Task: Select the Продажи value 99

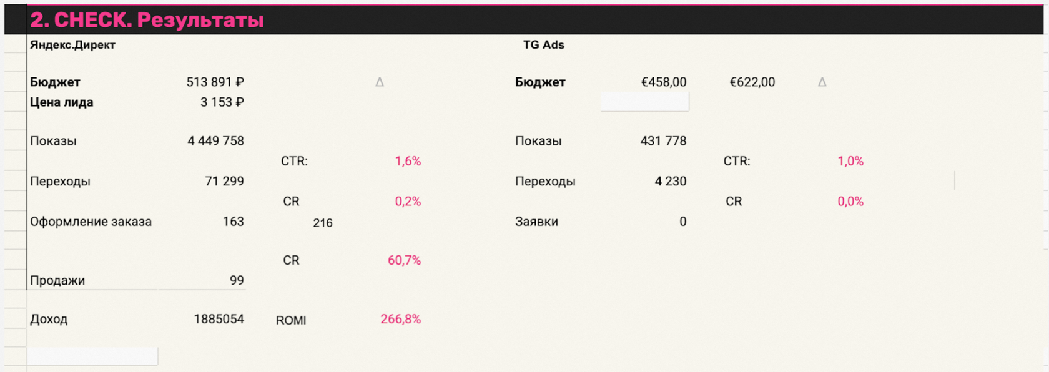Action: [x=237, y=280]
